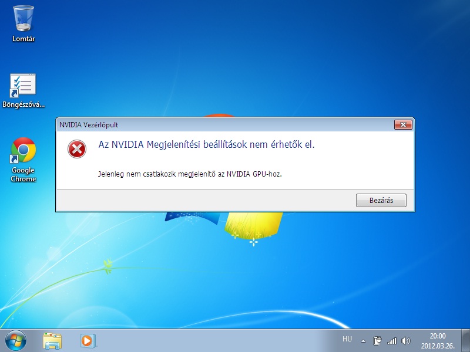Viewport: 470px width, 352px height.
Task: Open the network signal tray icon
Action: pyautogui.click(x=391, y=341)
